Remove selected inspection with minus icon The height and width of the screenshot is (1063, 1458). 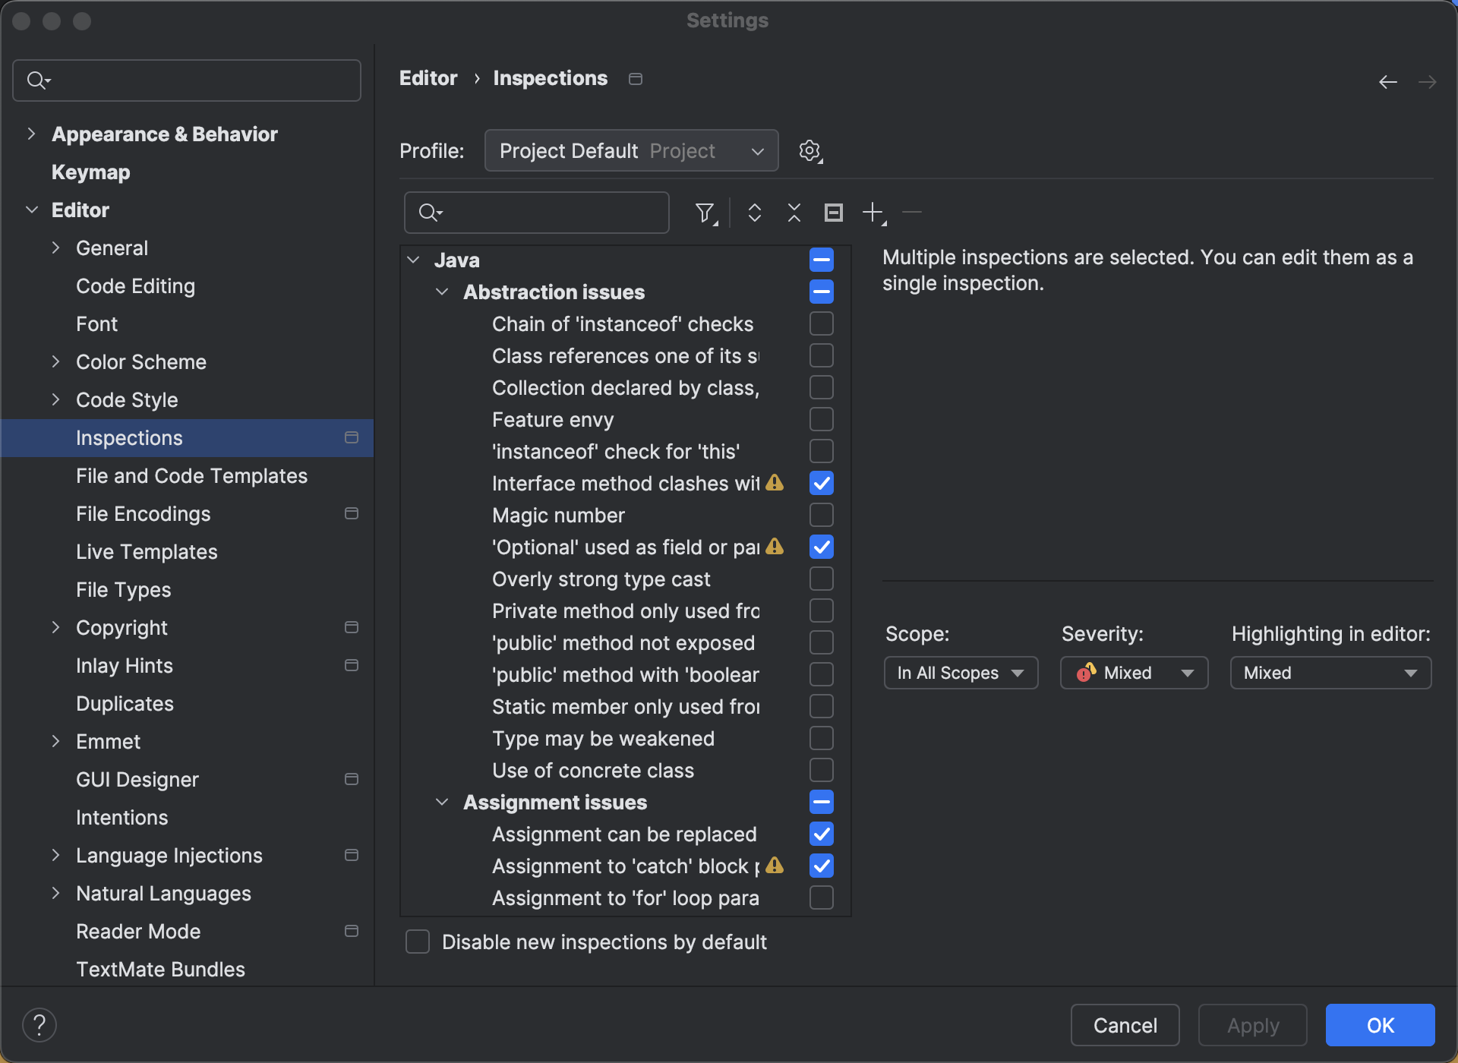(x=911, y=213)
